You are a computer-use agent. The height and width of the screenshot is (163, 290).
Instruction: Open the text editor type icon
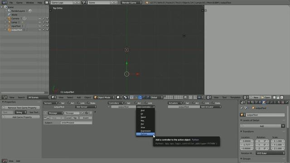208,97
